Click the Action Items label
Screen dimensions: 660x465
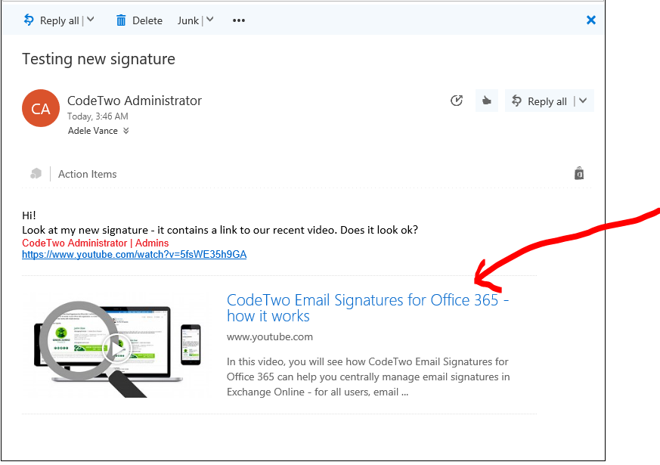click(x=87, y=174)
